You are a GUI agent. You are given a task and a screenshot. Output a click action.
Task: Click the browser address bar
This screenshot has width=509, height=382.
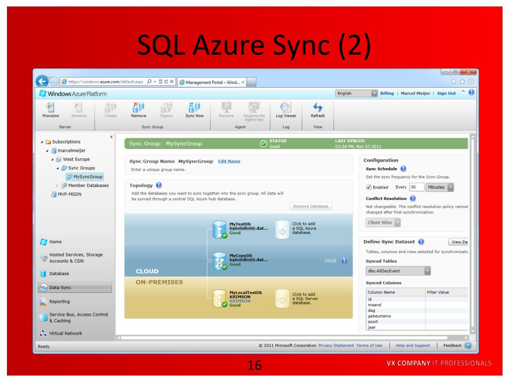point(106,82)
